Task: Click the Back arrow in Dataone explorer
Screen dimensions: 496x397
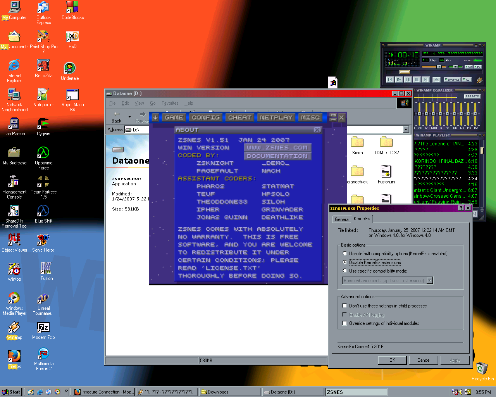Action: (x=117, y=117)
